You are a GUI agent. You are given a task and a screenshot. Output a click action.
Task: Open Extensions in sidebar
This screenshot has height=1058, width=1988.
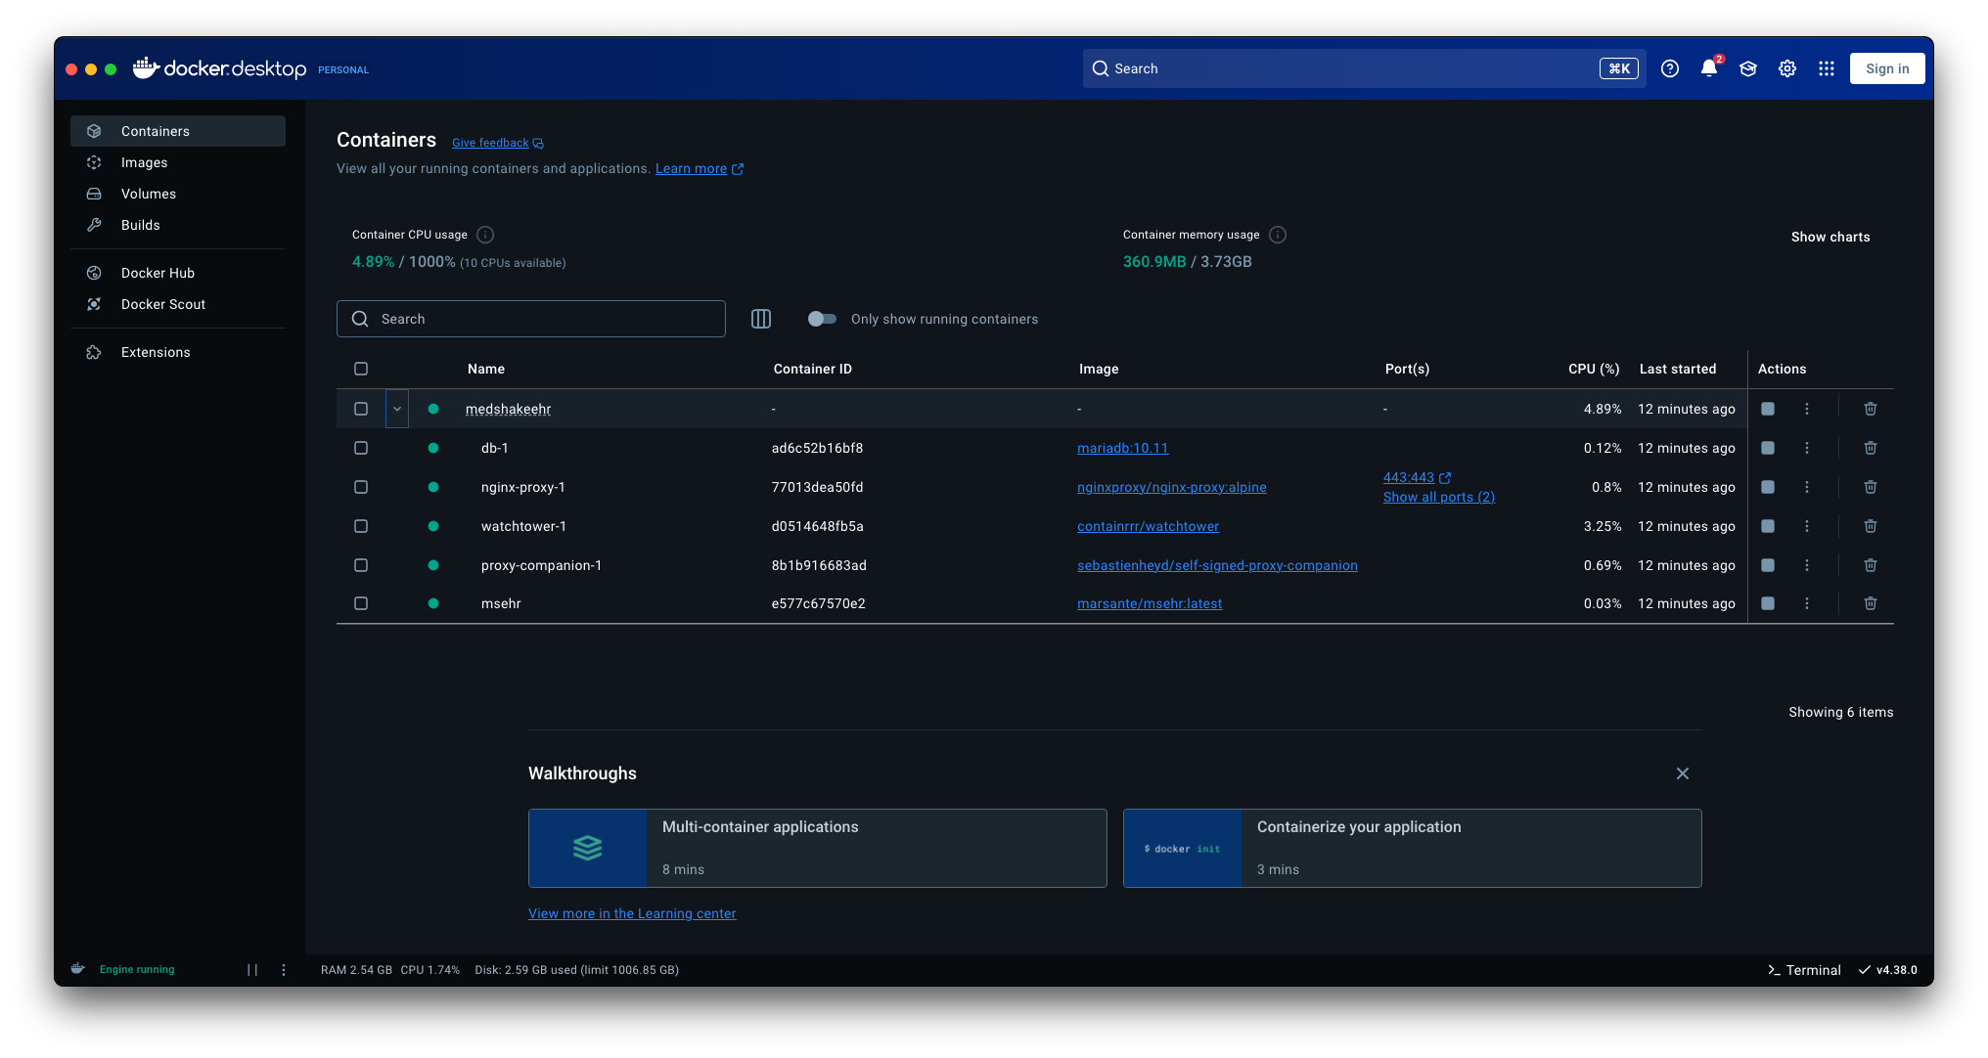(178, 352)
